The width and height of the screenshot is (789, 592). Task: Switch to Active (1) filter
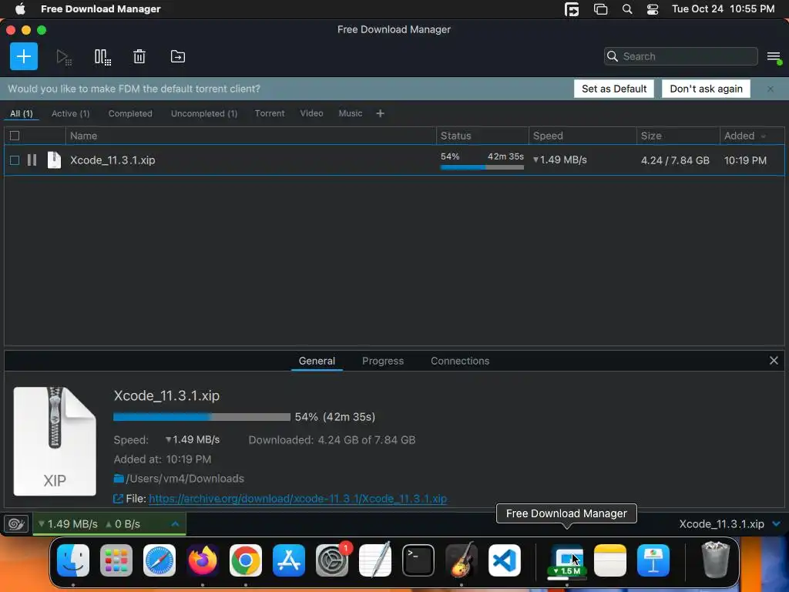pyautogui.click(x=70, y=114)
